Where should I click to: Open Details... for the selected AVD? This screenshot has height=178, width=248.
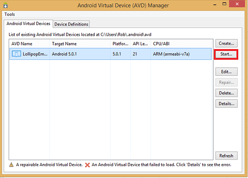[226, 103]
